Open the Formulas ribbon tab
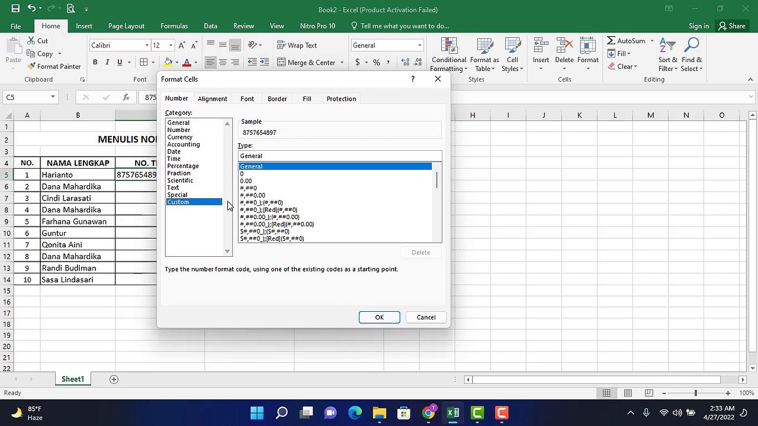The height and width of the screenshot is (426, 758). [x=174, y=26]
